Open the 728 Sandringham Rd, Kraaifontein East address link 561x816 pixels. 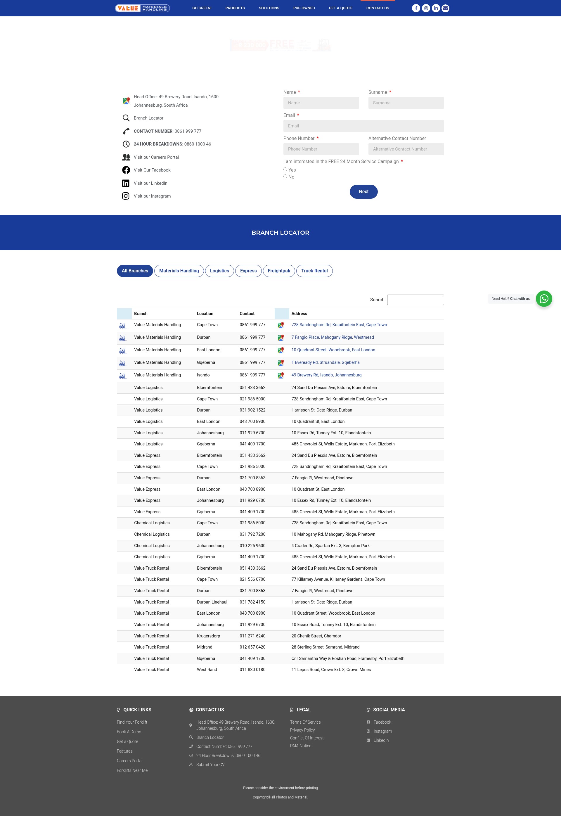pyautogui.click(x=339, y=325)
